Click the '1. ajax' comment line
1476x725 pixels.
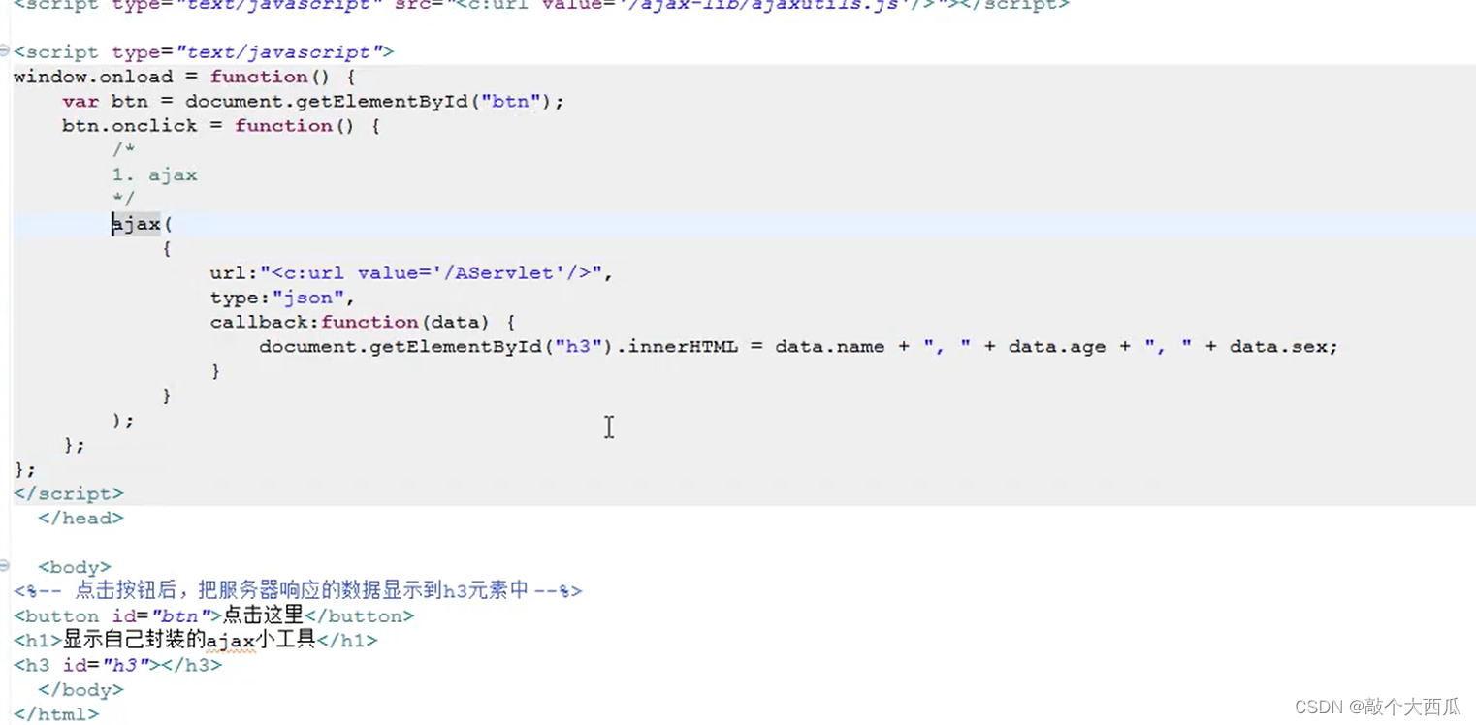point(154,174)
